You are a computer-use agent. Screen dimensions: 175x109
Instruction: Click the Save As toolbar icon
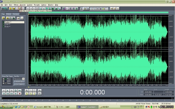[x=20, y=8]
